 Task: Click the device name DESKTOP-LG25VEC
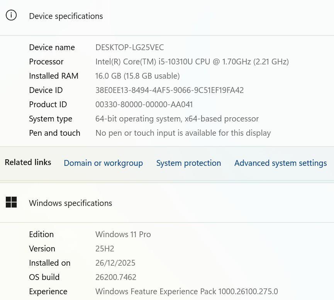point(129,47)
